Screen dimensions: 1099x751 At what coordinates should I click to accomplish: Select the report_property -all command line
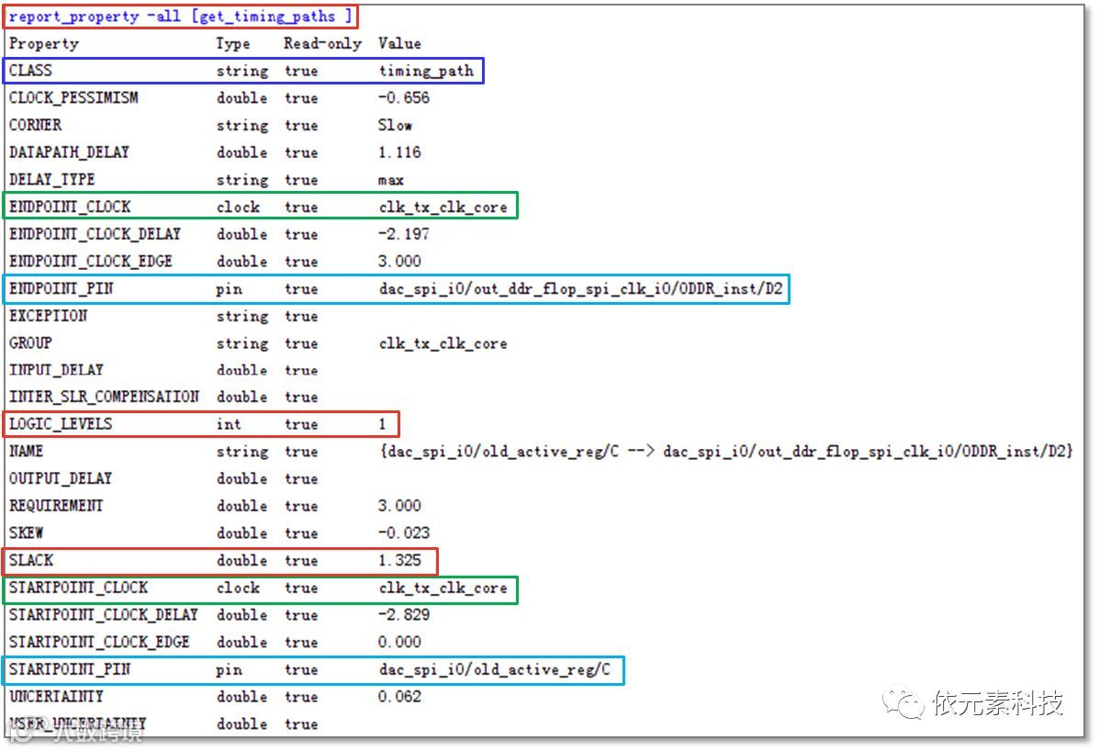click(x=180, y=17)
